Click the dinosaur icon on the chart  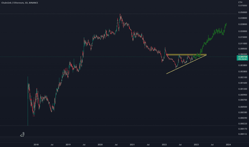click(x=22, y=134)
